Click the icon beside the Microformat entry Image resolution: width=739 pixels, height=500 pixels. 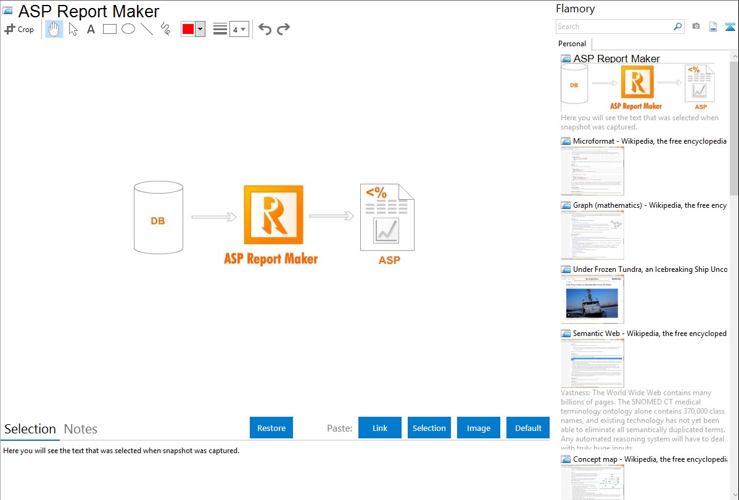click(566, 141)
